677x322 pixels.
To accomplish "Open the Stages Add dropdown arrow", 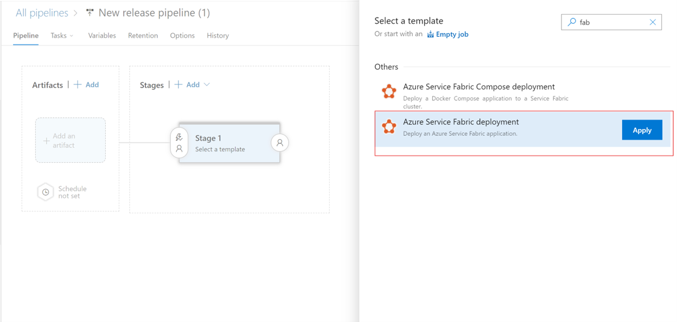I will point(206,84).
